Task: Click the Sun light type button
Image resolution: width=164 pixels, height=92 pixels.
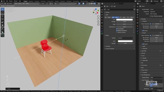Action: (116, 17)
